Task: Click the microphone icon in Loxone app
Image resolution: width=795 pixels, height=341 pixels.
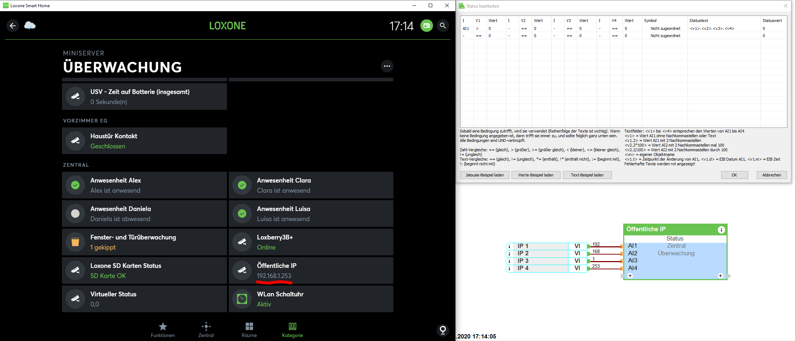Action: (443, 330)
